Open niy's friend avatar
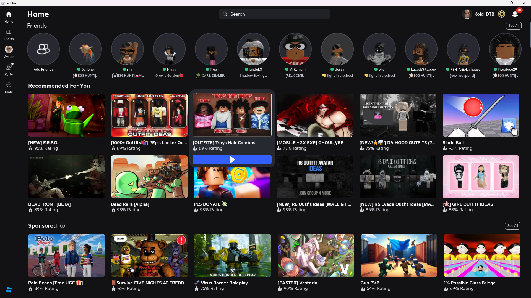This screenshot has height=298, width=531. tap(127, 49)
